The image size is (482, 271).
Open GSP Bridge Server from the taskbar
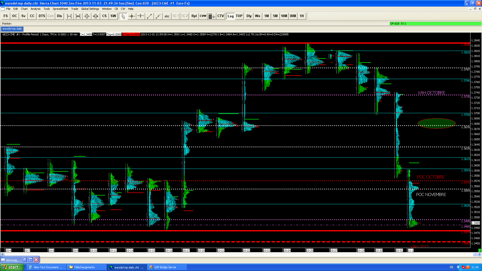coord(167,267)
